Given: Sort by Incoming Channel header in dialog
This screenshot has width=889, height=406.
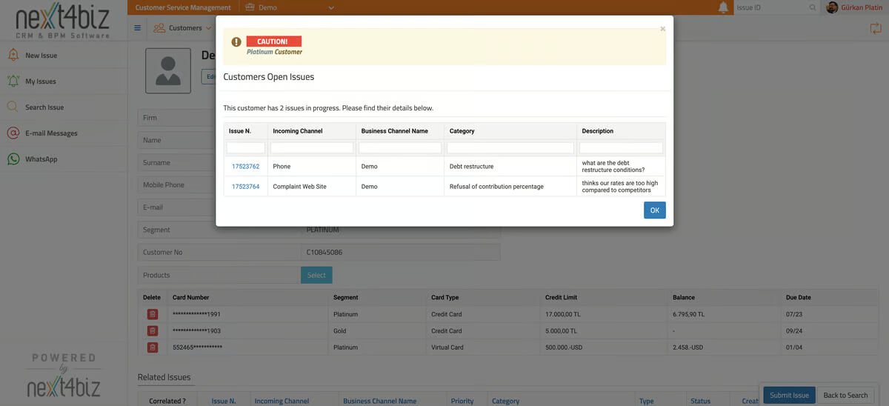Looking at the screenshot, I should [296, 131].
